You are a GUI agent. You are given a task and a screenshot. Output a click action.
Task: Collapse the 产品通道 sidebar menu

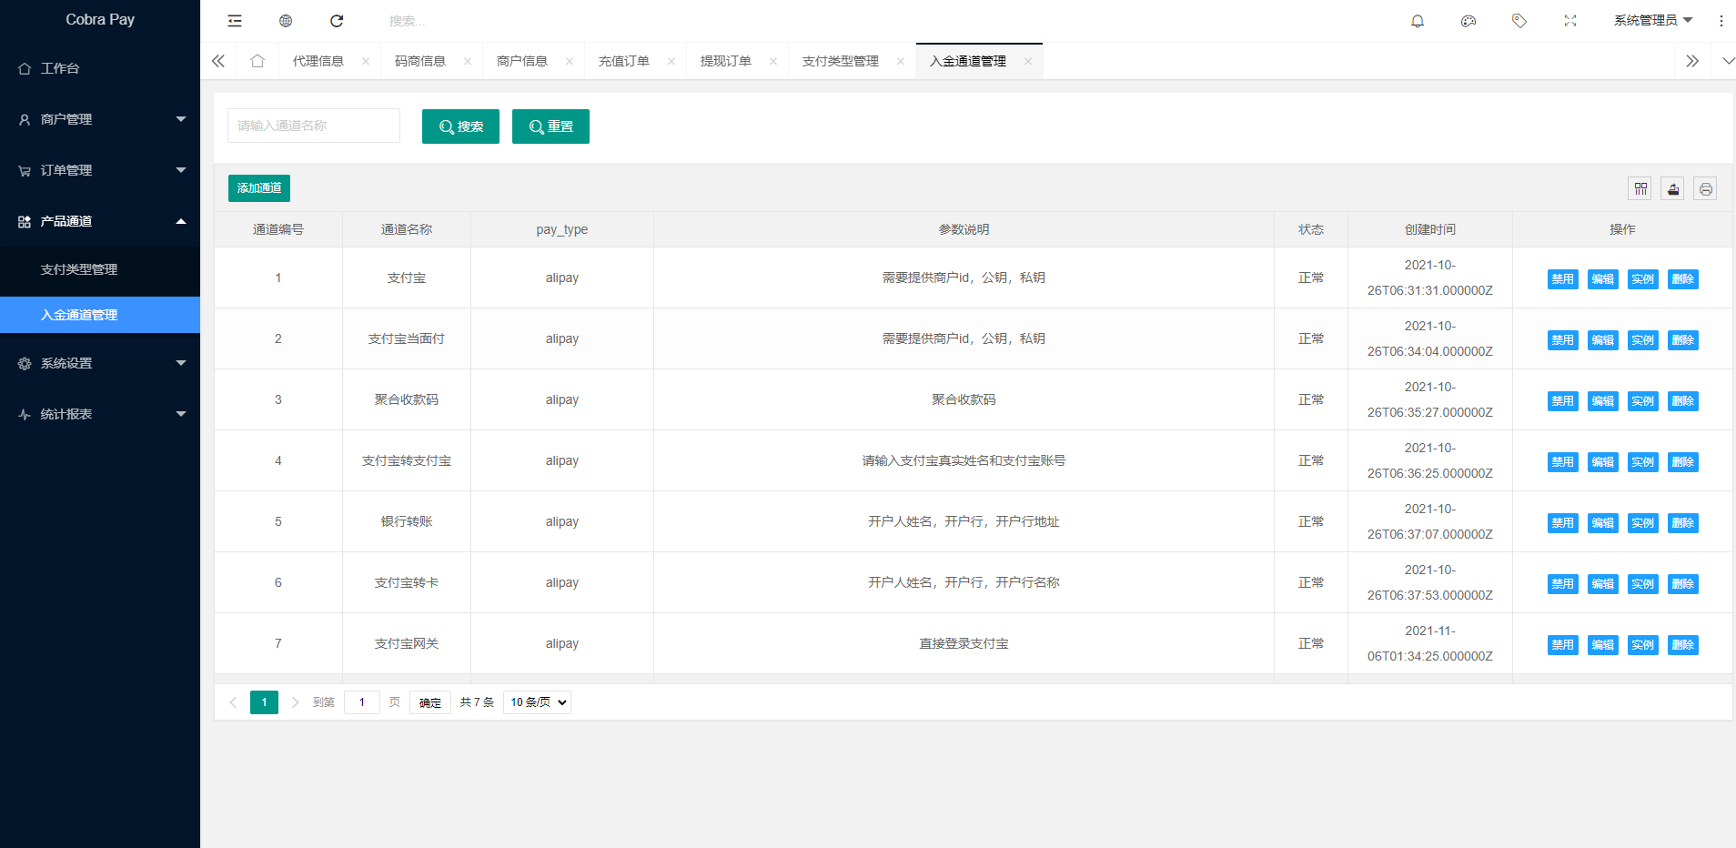click(x=100, y=221)
